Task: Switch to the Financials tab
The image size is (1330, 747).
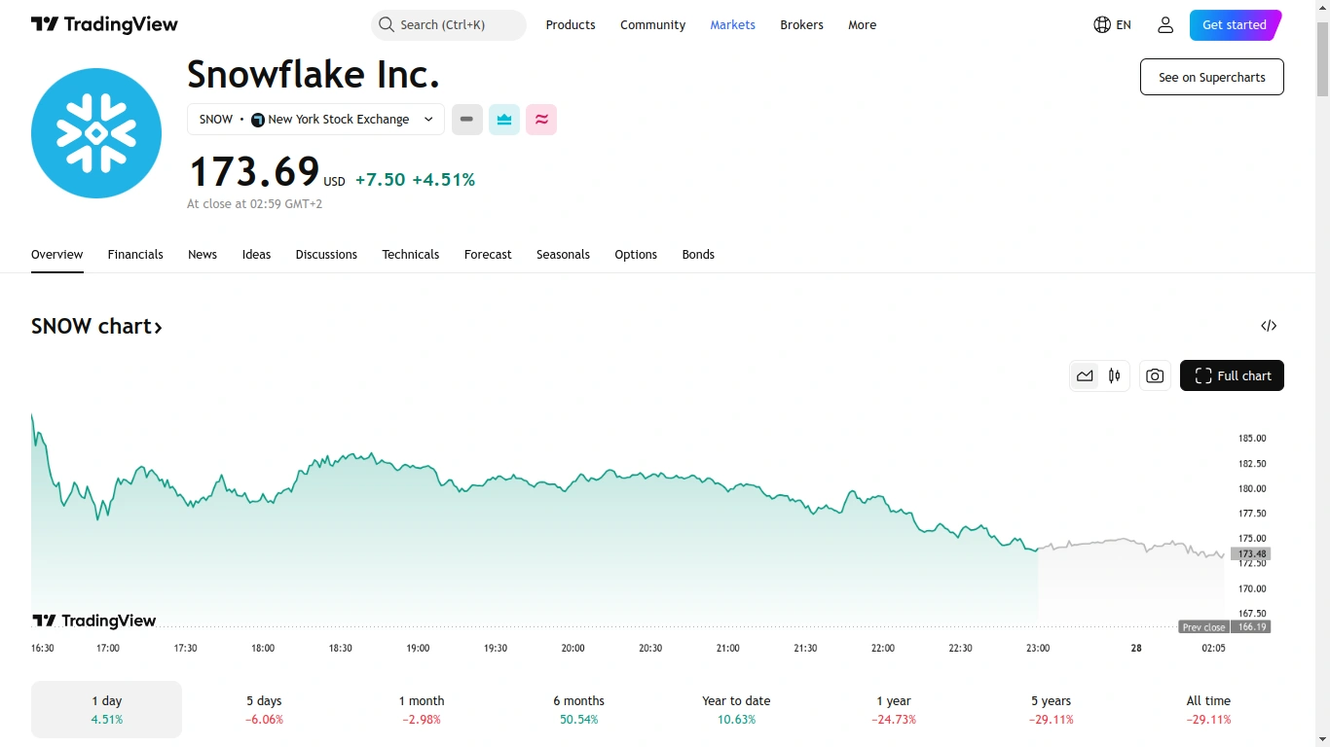Action: coord(135,255)
